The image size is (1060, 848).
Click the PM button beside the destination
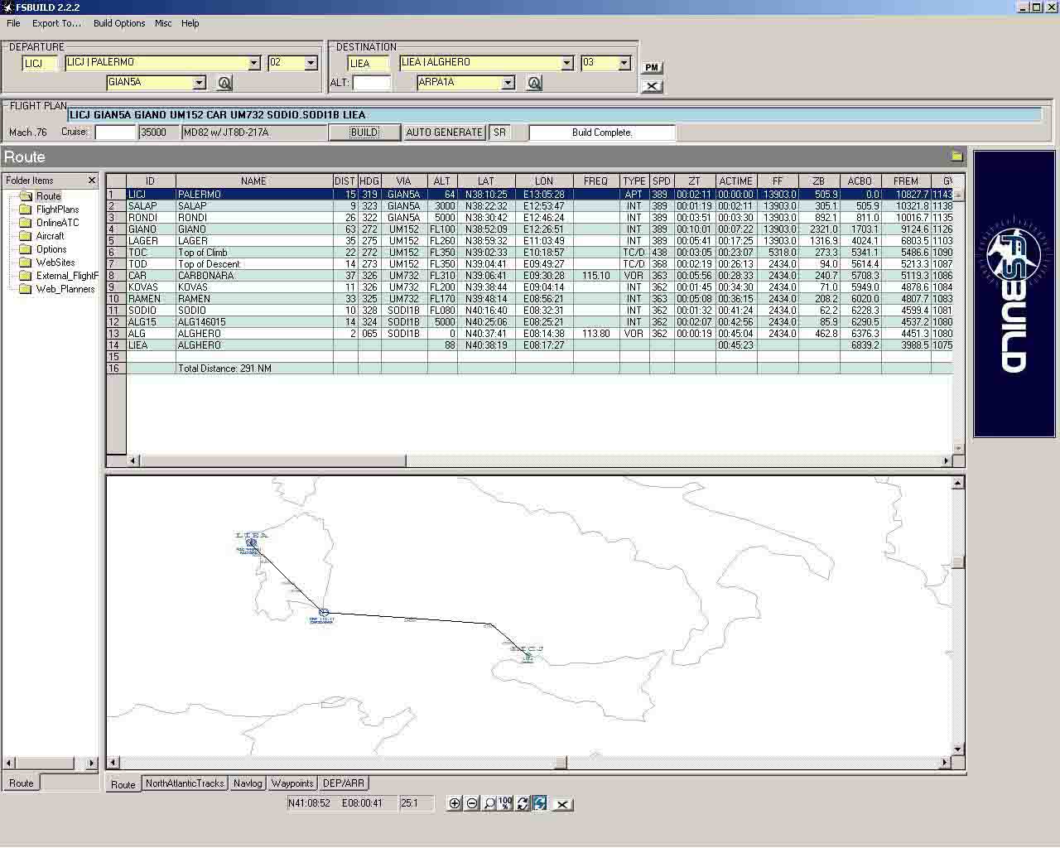click(x=652, y=68)
